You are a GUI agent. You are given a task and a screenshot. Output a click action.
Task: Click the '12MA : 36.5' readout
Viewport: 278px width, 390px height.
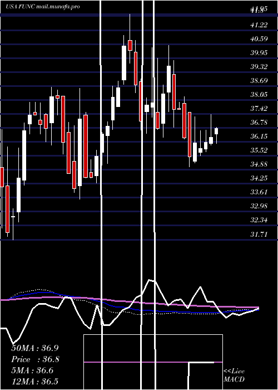coord(36,381)
